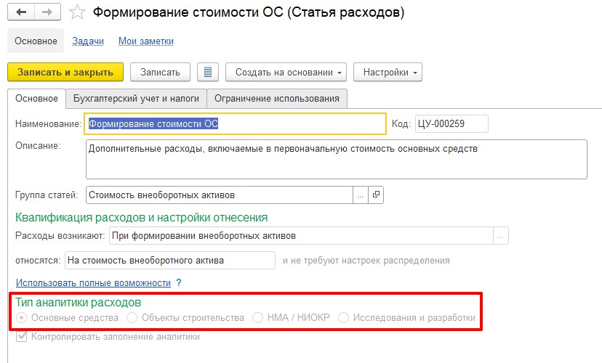Open the Группа статей item with open icon

376,195
